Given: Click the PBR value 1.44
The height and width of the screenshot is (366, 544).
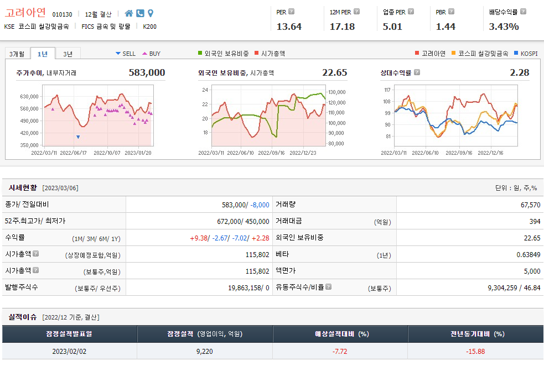Looking at the screenshot, I should pos(445,27).
